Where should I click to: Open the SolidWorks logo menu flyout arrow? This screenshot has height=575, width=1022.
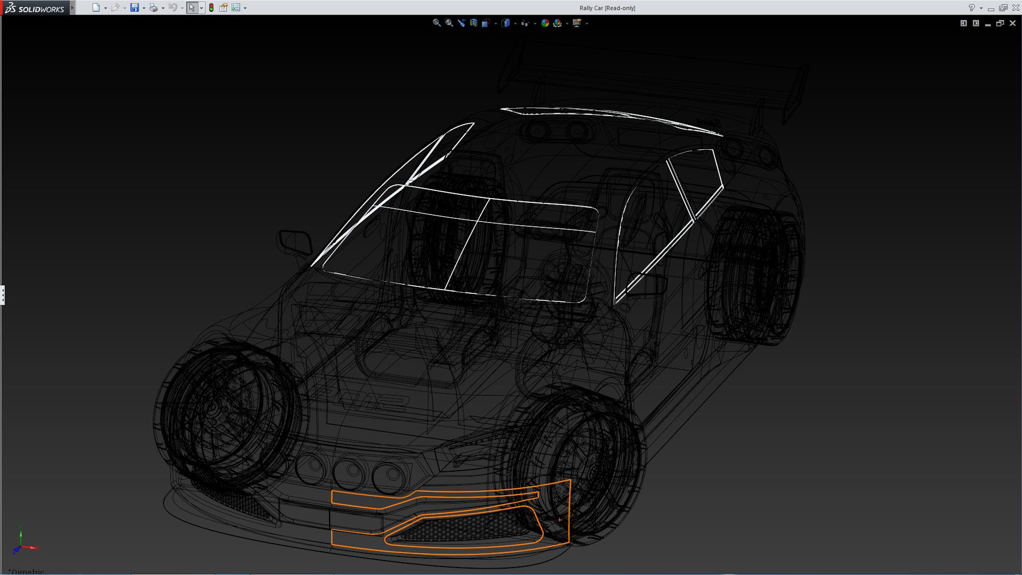click(x=72, y=8)
